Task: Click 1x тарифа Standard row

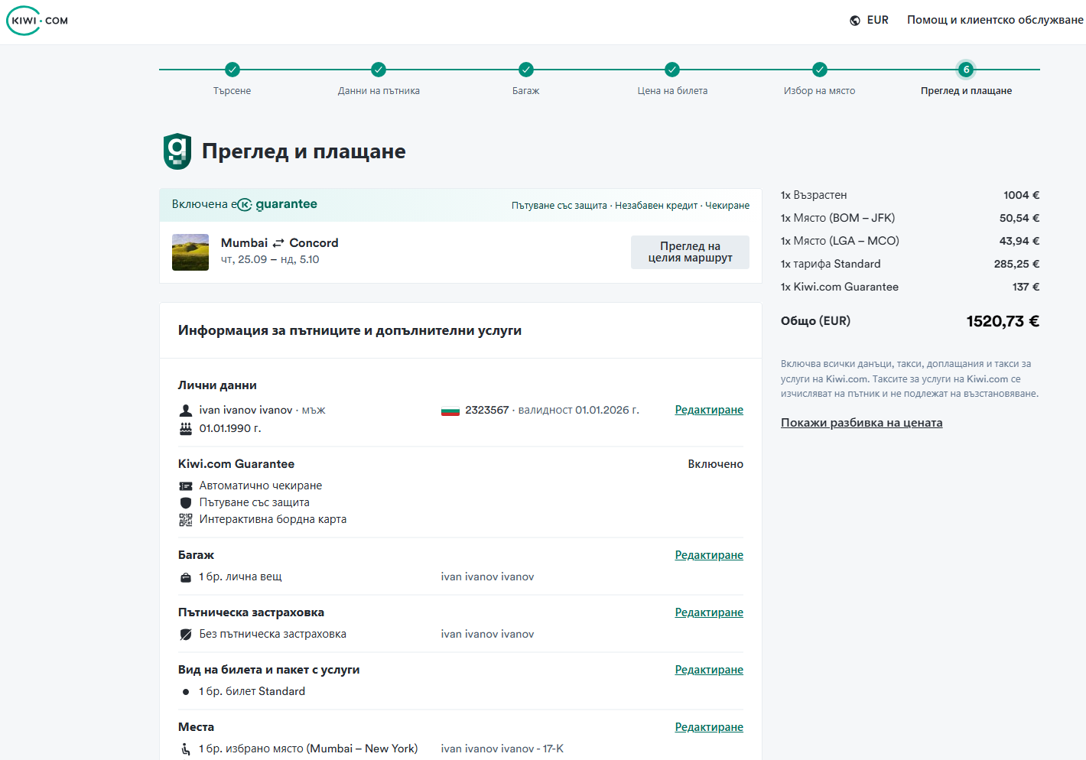Action: pyautogui.click(x=910, y=265)
